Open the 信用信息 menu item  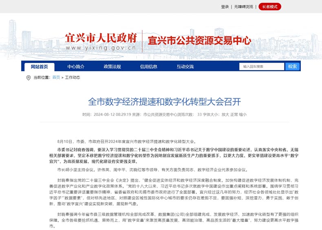(149, 67)
